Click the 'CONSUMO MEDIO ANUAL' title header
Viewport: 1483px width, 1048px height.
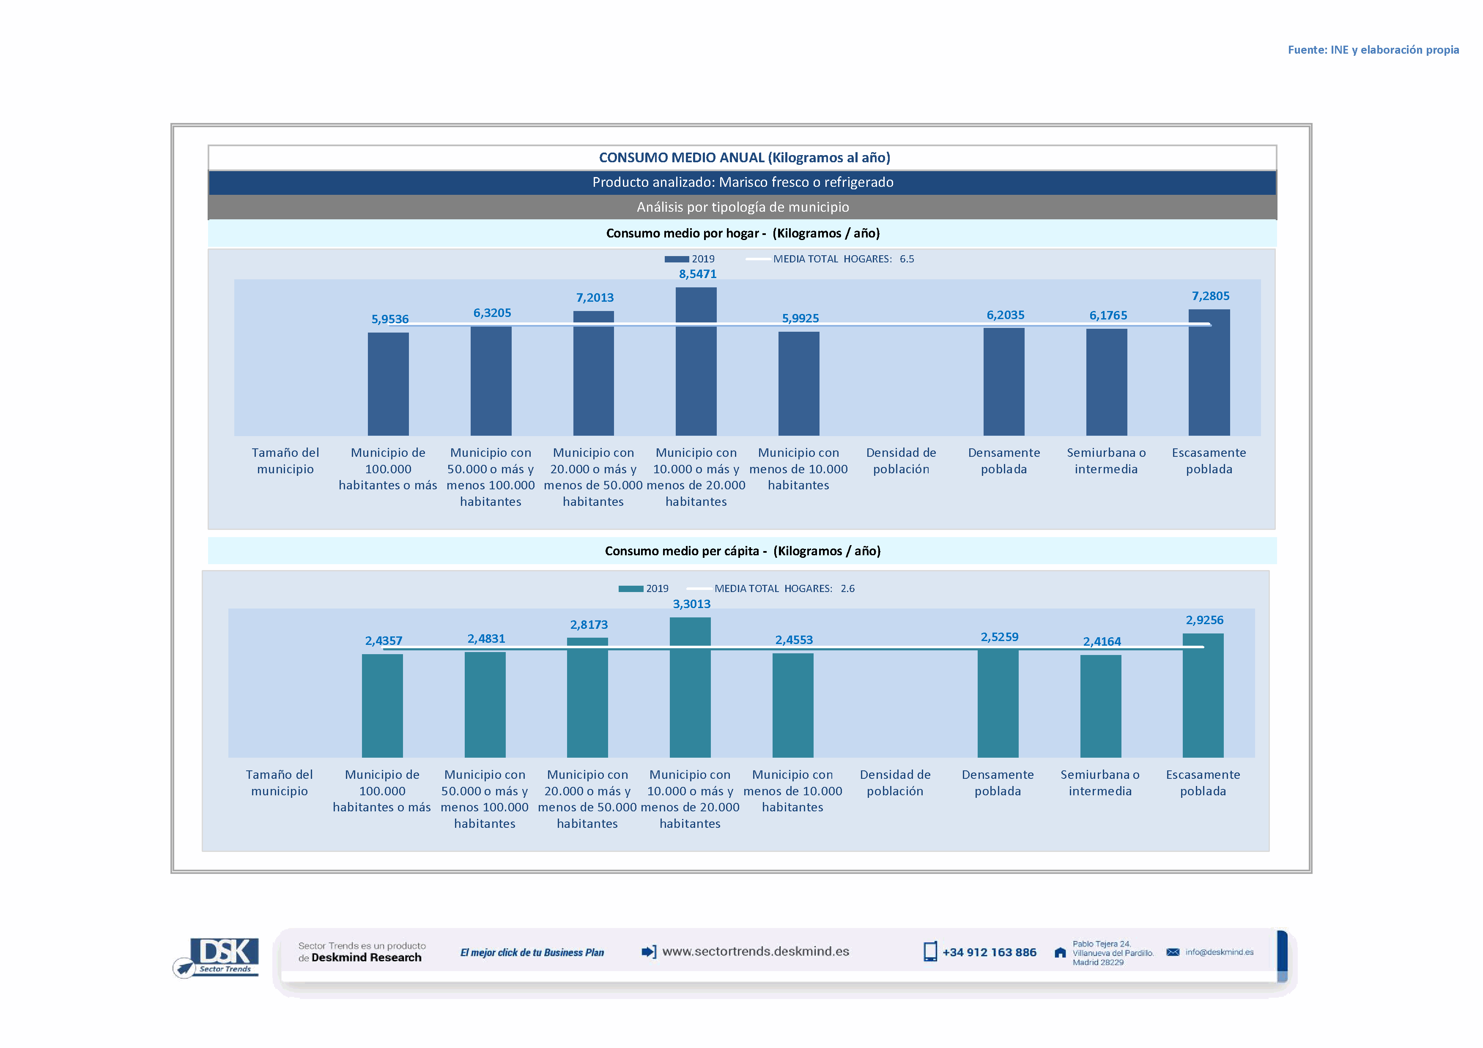point(744,158)
